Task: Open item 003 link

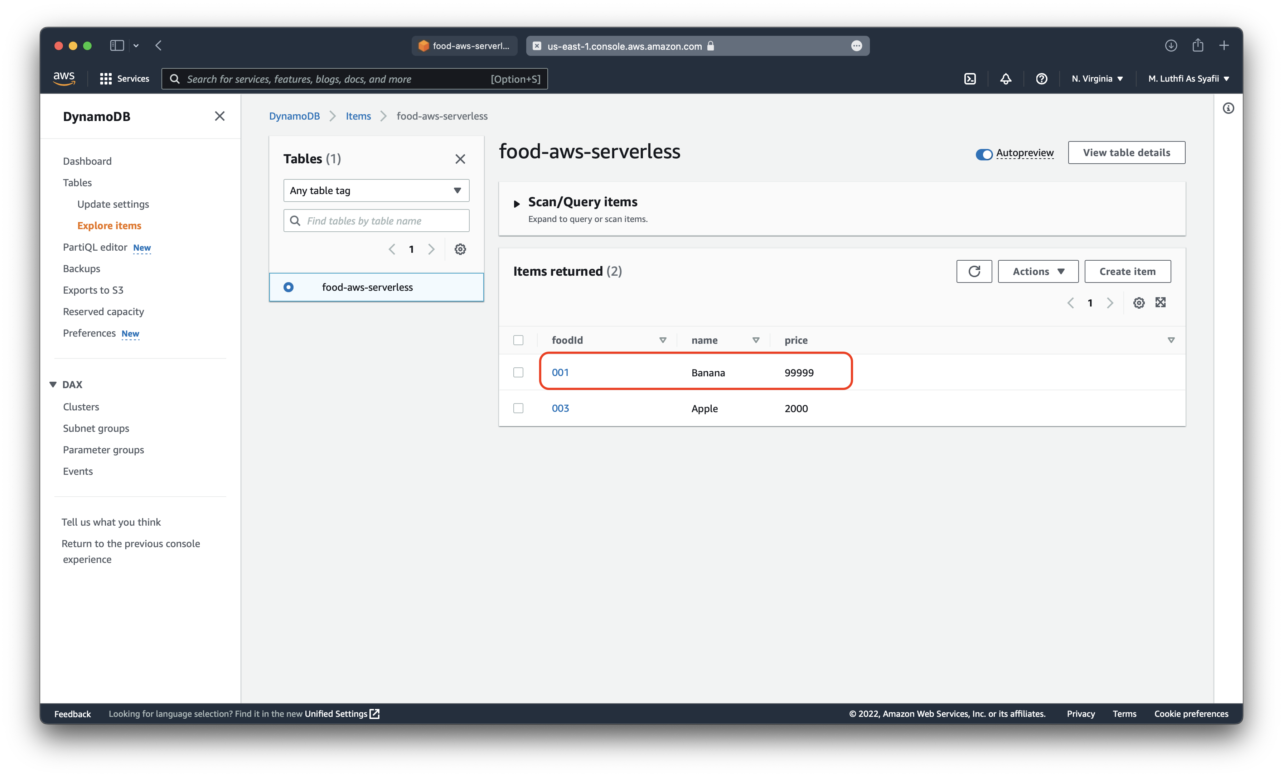Action: pos(560,408)
